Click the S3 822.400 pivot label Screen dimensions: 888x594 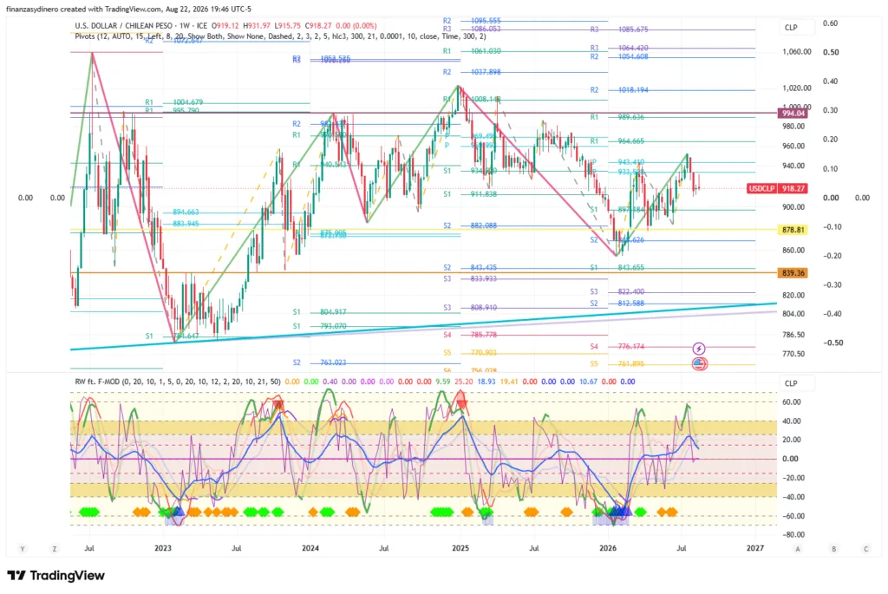(617, 291)
